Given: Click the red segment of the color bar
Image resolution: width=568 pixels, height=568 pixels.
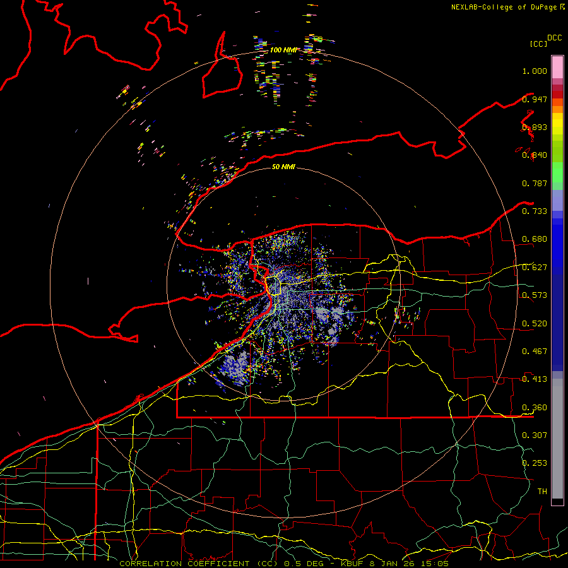Looking at the screenshot, I should pos(557,95).
